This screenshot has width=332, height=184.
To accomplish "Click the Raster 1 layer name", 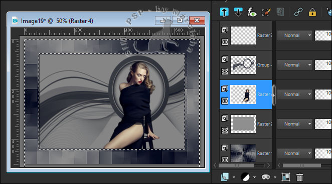I will (264, 153).
